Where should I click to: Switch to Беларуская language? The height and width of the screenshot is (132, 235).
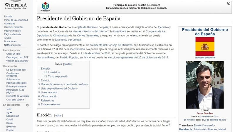(x=13, y=116)
